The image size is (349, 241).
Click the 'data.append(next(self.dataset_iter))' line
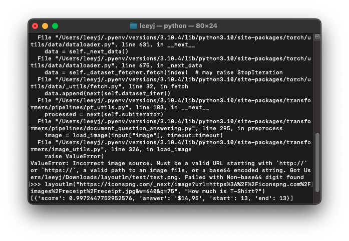(108, 93)
